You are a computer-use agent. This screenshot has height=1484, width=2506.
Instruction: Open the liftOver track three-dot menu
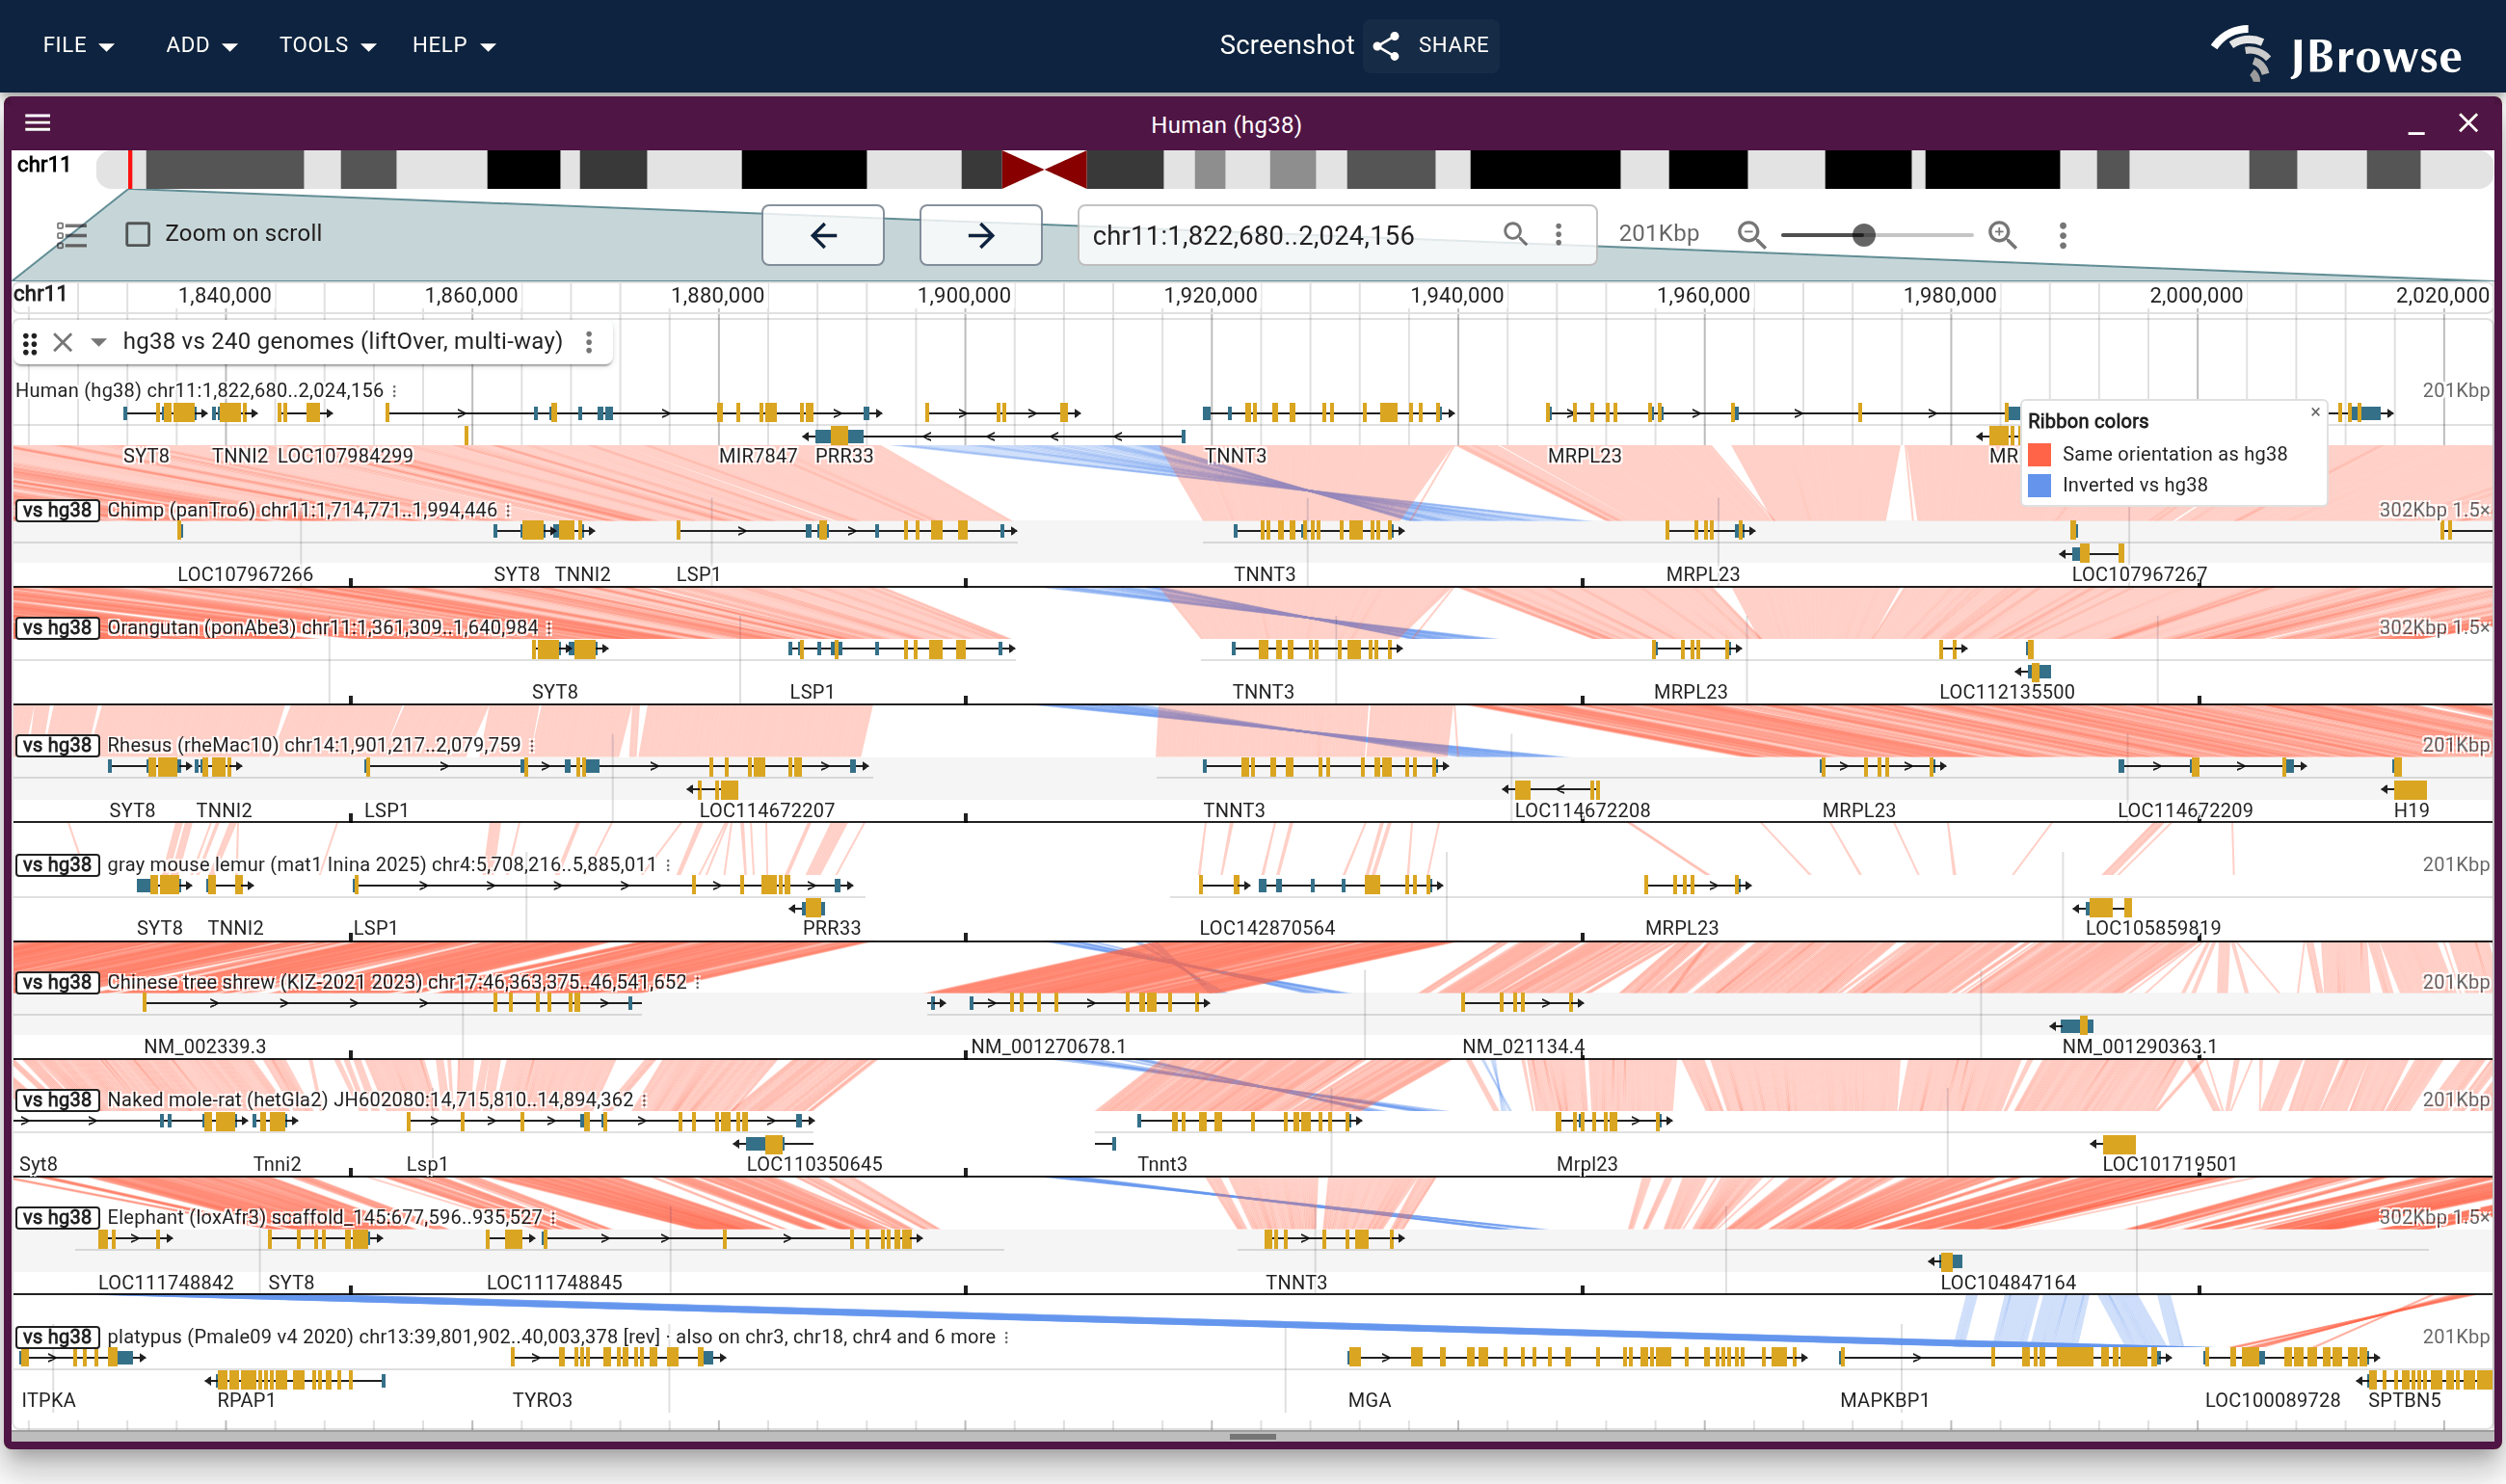point(589,342)
